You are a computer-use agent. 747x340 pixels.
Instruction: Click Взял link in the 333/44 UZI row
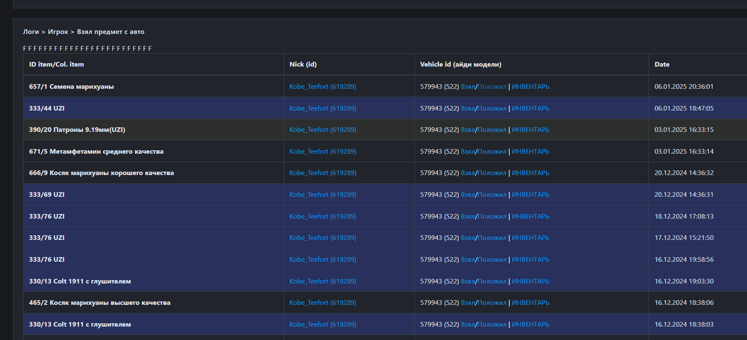468,108
